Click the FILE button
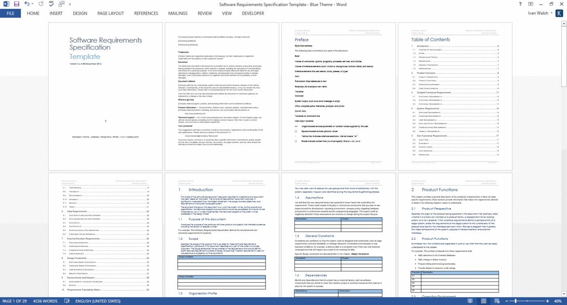Viewport: 567px width, 305px height. point(10,13)
